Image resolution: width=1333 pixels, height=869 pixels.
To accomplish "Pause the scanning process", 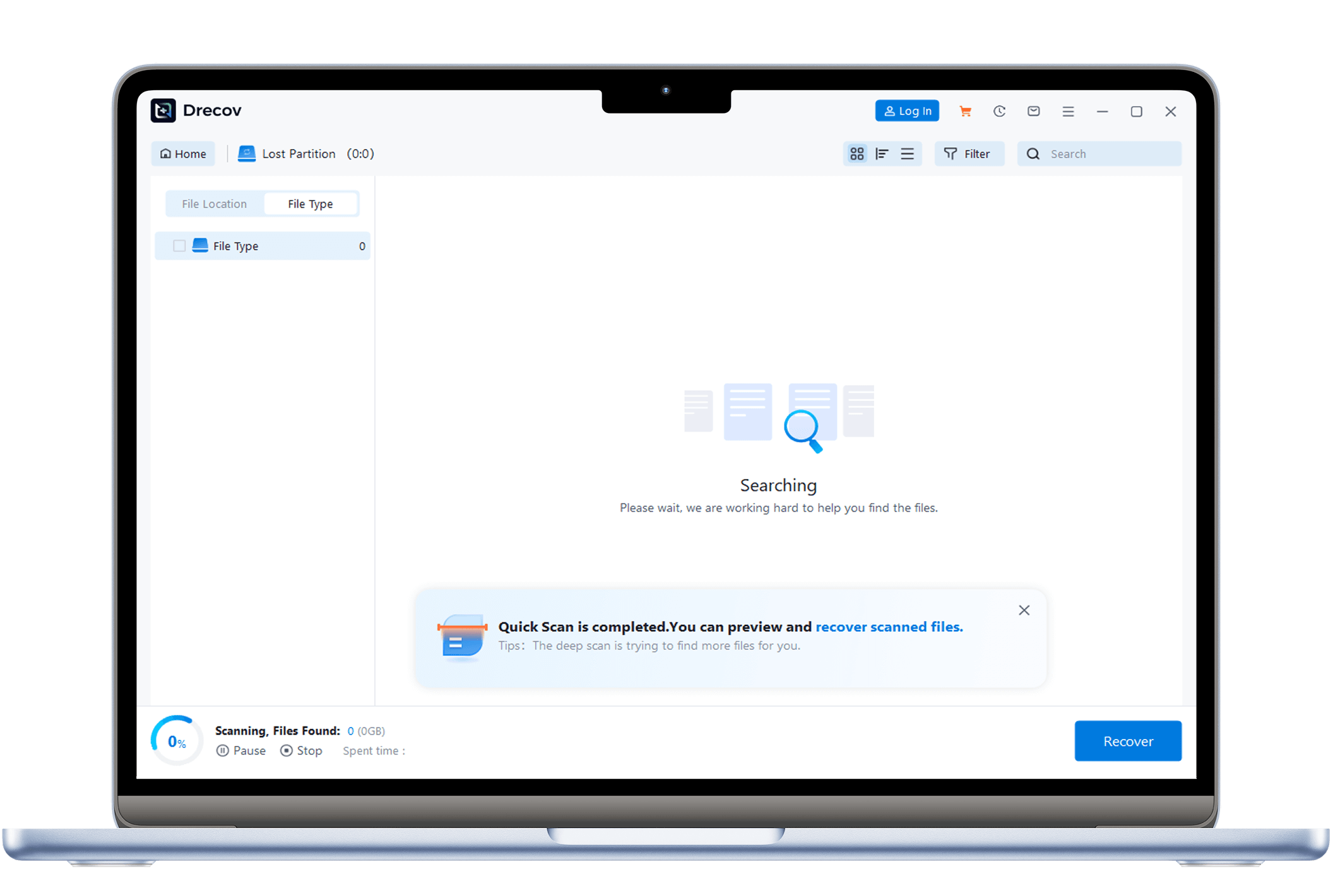I will (x=241, y=750).
